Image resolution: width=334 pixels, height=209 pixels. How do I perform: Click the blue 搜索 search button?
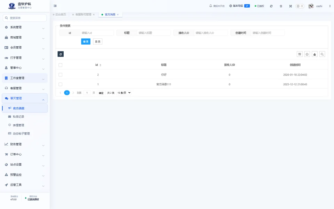(86, 41)
